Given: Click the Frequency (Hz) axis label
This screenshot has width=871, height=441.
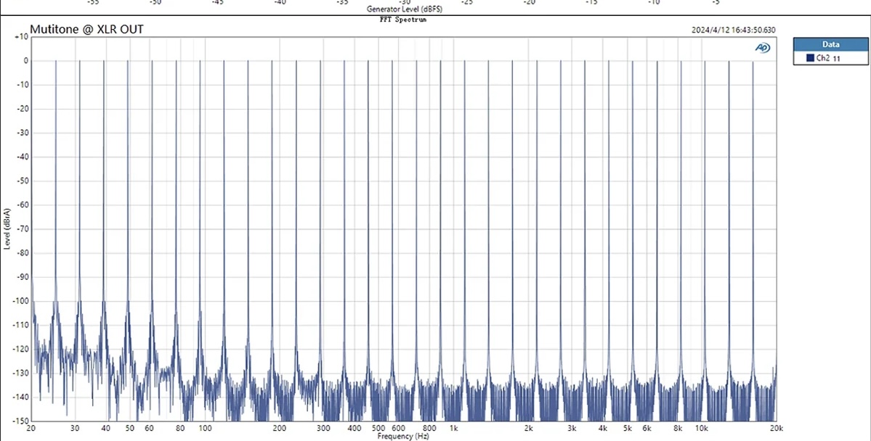Looking at the screenshot, I should pos(403,437).
